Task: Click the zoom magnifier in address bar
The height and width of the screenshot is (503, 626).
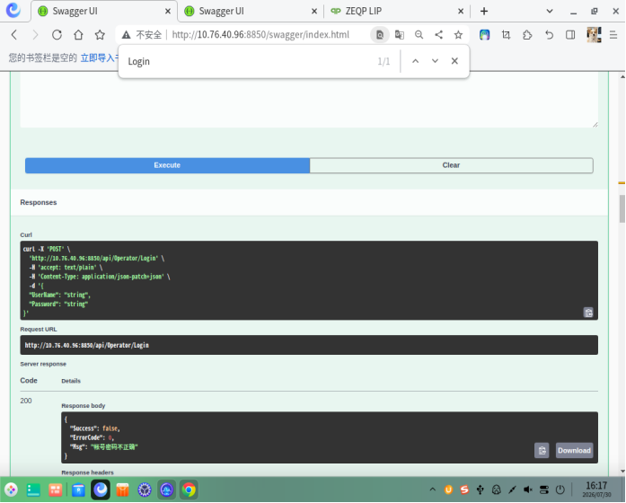Action: point(419,35)
